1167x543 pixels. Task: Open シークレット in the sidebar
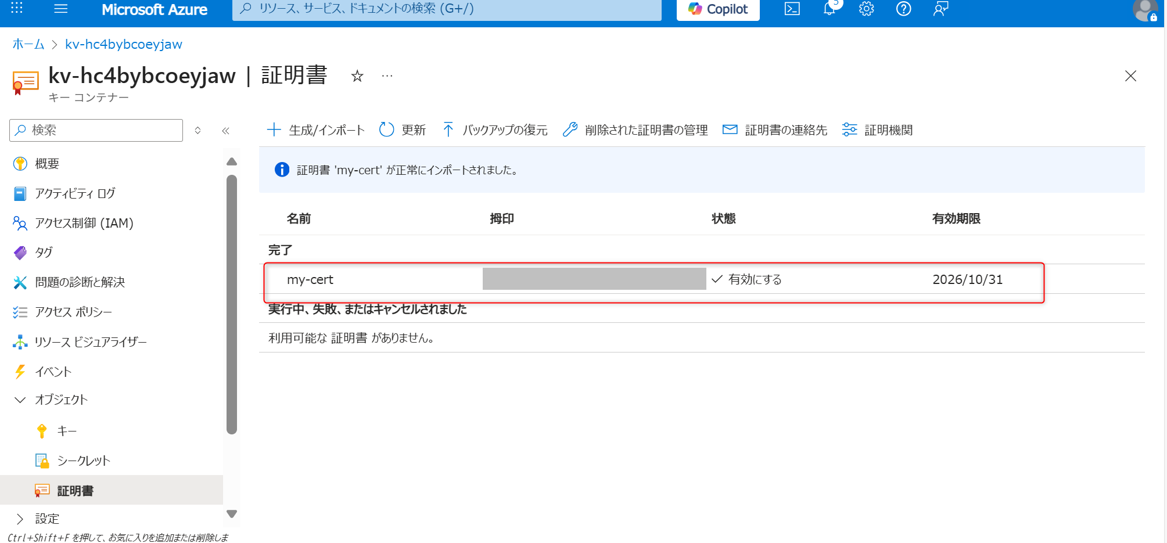[x=83, y=460]
